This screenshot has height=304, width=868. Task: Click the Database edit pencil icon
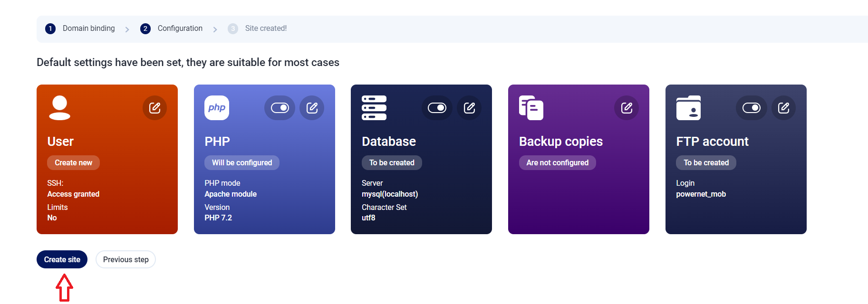point(469,108)
